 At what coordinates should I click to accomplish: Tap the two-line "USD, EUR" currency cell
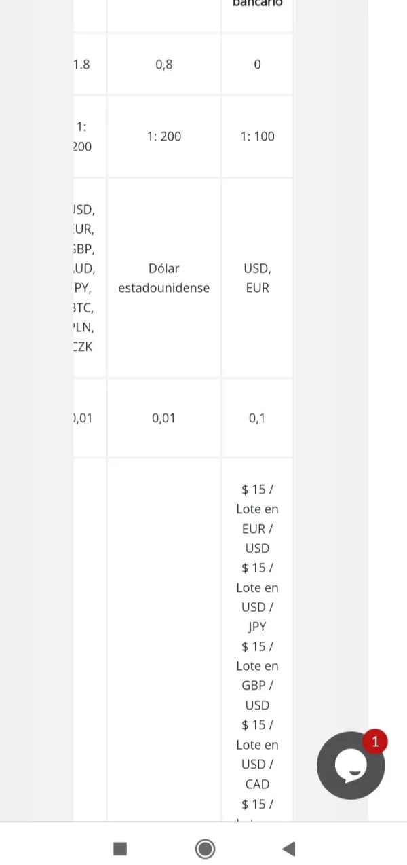[x=257, y=278]
